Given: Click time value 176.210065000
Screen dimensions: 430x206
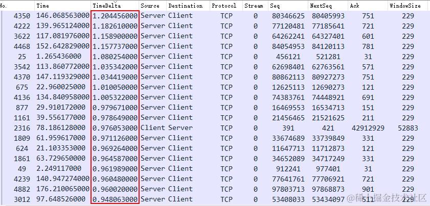Looking at the screenshot, I should tap(63, 189).
